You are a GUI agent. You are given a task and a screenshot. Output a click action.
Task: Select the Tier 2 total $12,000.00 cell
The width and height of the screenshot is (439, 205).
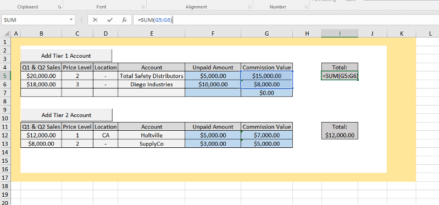click(x=340, y=135)
